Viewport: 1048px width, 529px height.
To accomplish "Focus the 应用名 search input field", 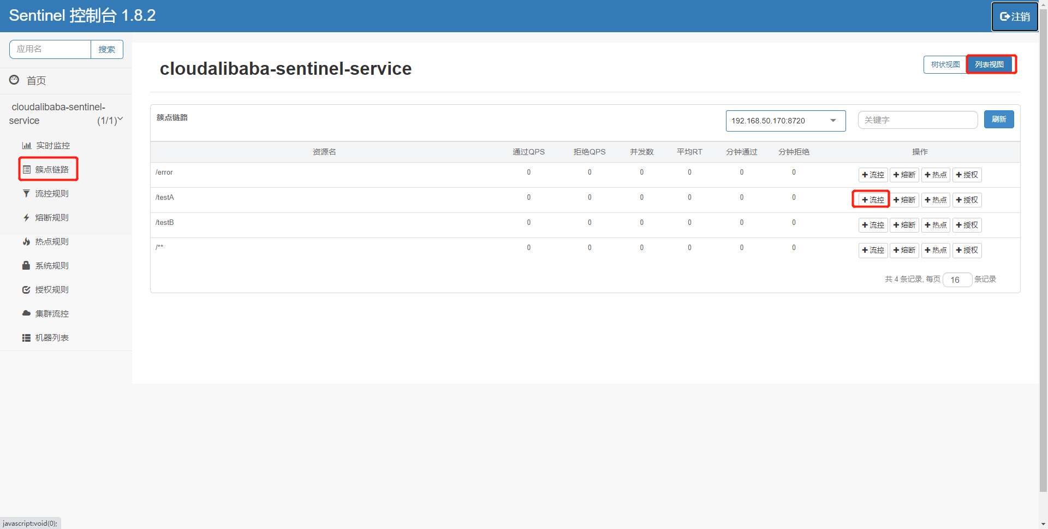I will 50,49.
